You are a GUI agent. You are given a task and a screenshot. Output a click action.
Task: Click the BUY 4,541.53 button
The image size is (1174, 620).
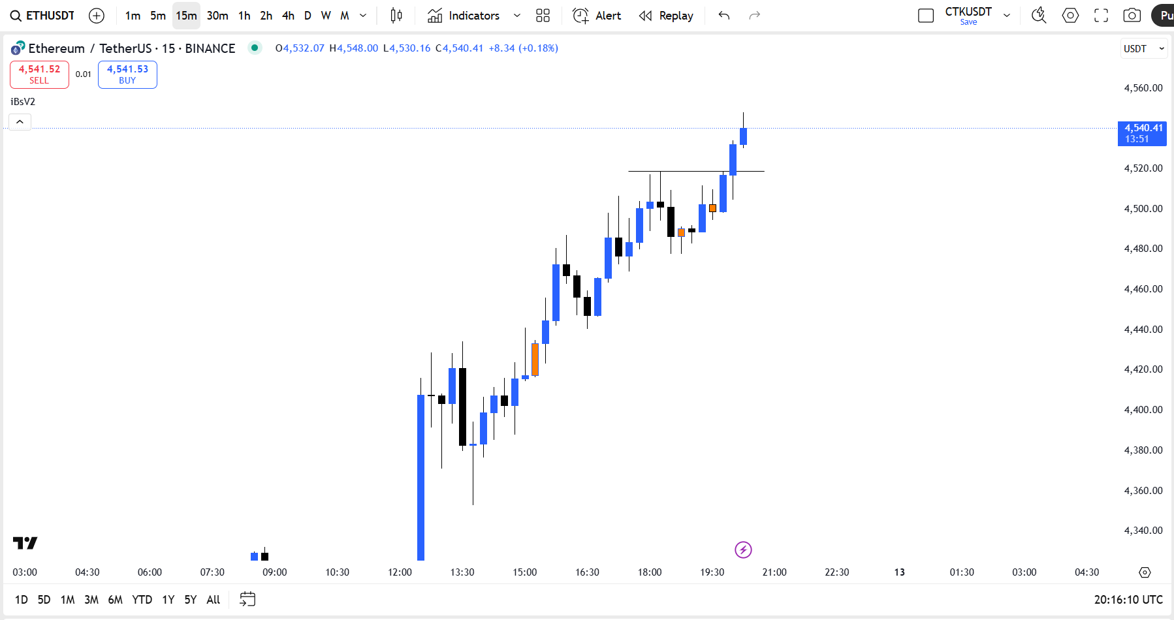[x=127, y=74]
